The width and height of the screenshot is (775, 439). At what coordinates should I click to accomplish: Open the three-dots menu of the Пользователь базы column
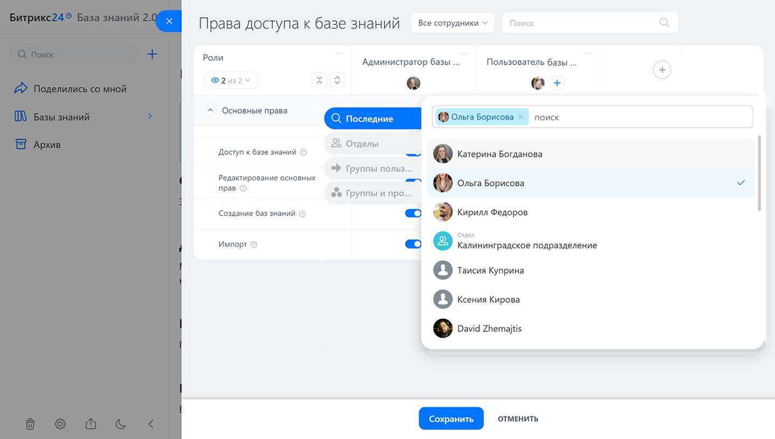tap(588, 53)
